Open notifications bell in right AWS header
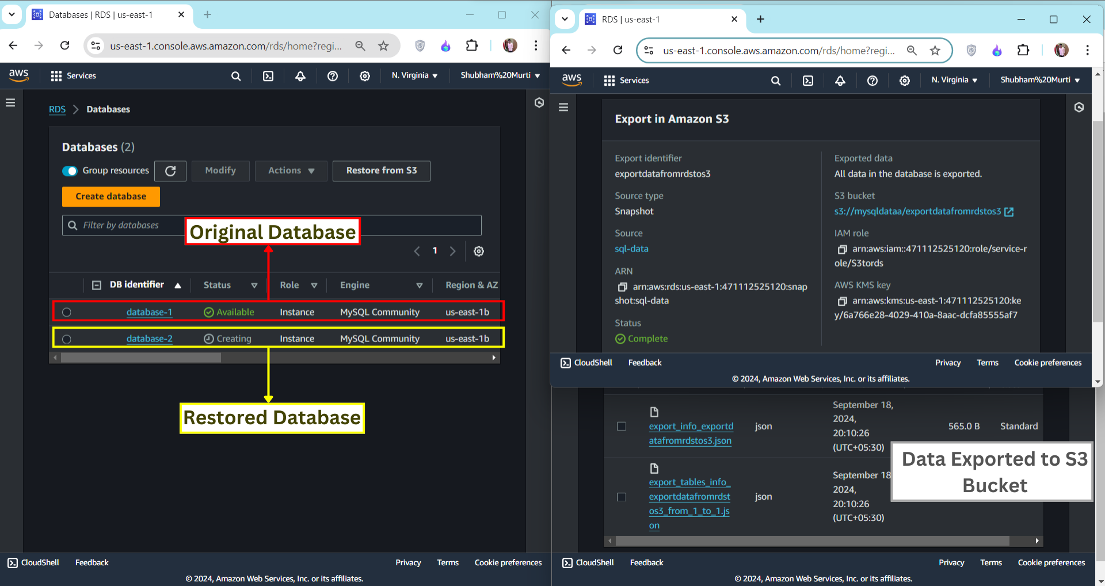 click(840, 81)
